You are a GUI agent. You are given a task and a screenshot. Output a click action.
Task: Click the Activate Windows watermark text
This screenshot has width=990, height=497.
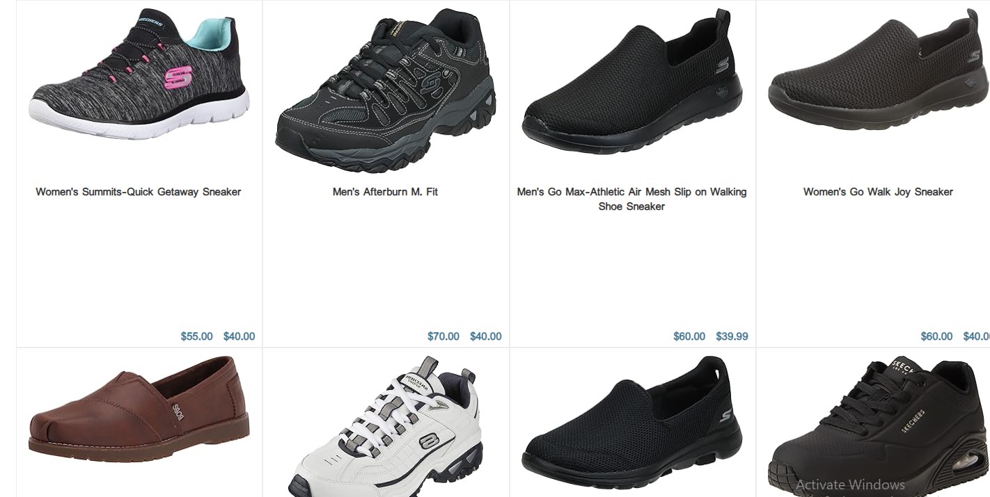pyautogui.click(x=850, y=485)
